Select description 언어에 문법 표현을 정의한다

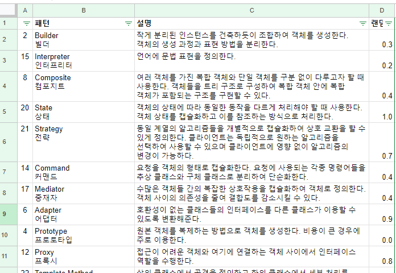click(x=252, y=61)
